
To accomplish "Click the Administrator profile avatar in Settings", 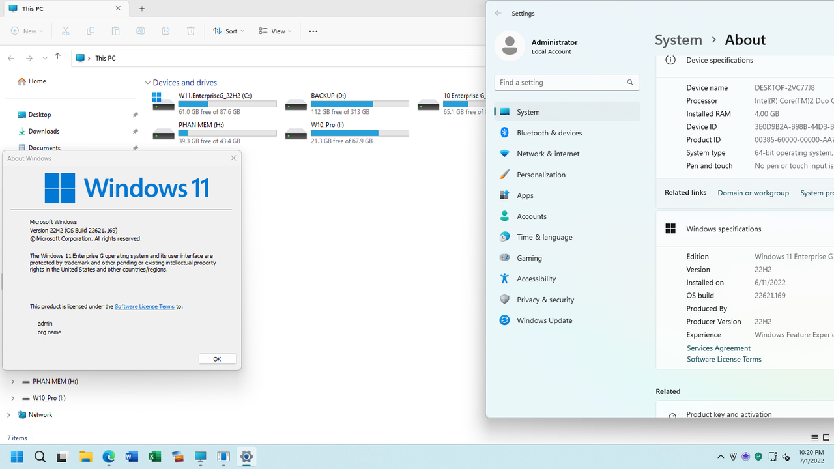I will (x=510, y=46).
